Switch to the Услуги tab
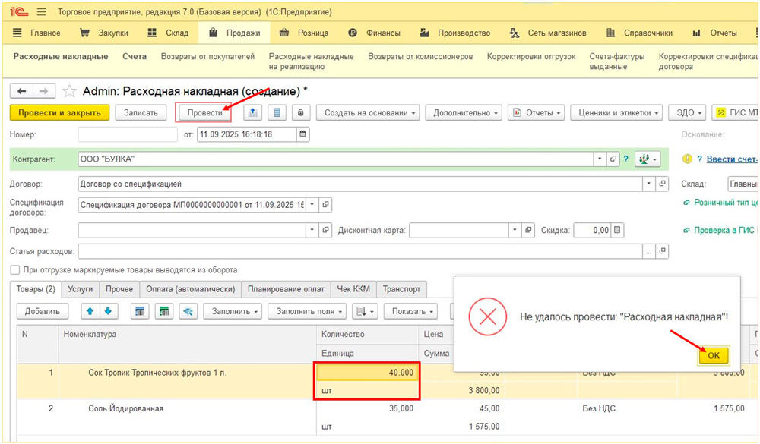Screen dimensions: 760x444 80,289
